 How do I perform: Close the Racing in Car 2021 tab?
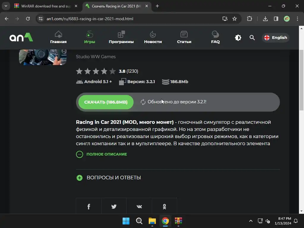(147, 6)
